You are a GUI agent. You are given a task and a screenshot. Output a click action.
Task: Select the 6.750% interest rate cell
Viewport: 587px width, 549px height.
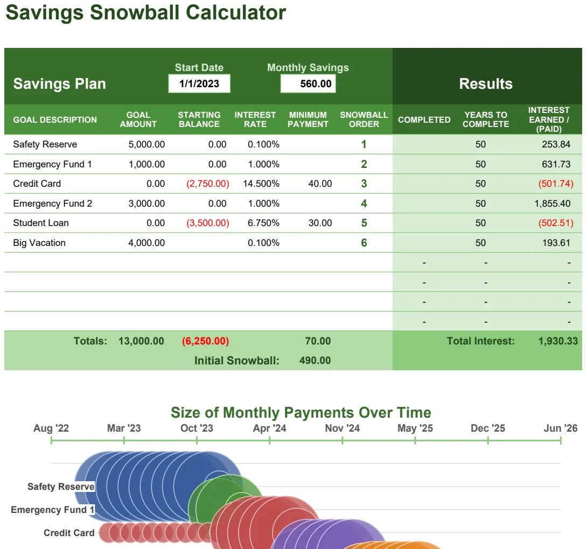tap(263, 223)
